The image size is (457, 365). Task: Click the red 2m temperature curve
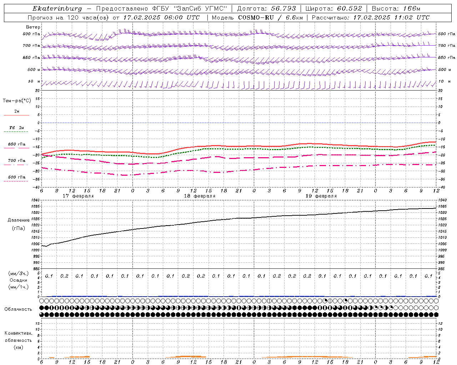(x=239, y=146)
